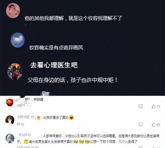
Task: Click the yellow smiley emoji after 子
Action: click(x=26, y=142)
